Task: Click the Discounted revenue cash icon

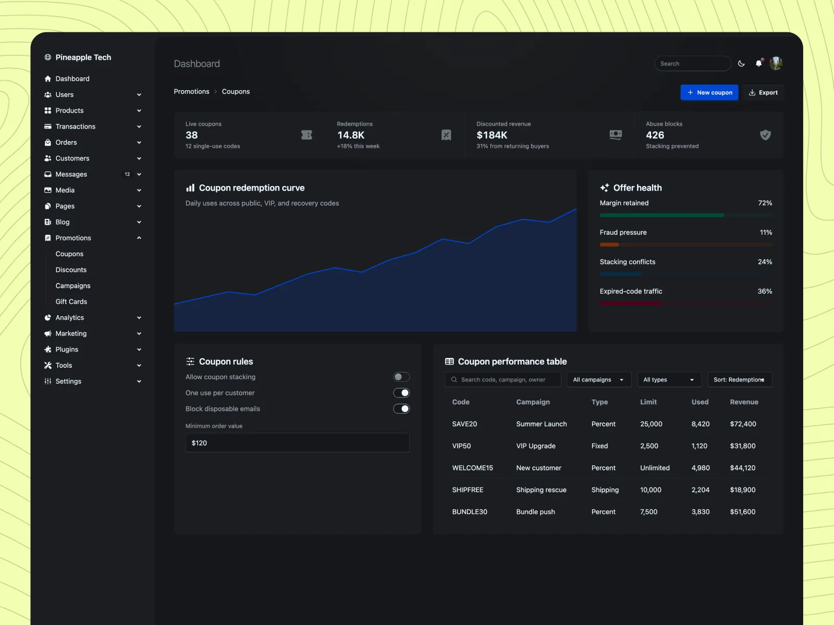Action: pos(616,135)
